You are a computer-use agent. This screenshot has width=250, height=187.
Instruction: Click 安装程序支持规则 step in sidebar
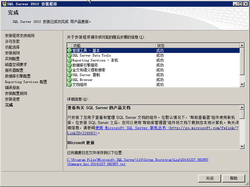coord(19,36)
